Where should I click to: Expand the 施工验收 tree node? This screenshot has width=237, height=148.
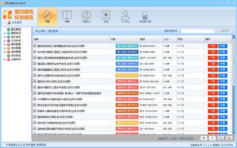tap(5, 37)
